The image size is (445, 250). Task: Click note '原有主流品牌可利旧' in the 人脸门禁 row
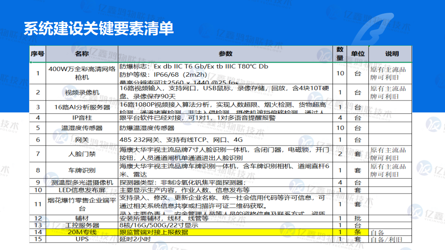click(388, 154)
